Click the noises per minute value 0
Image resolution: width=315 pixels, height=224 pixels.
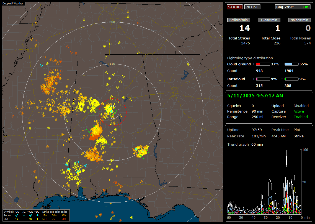[x=308, y=28]
